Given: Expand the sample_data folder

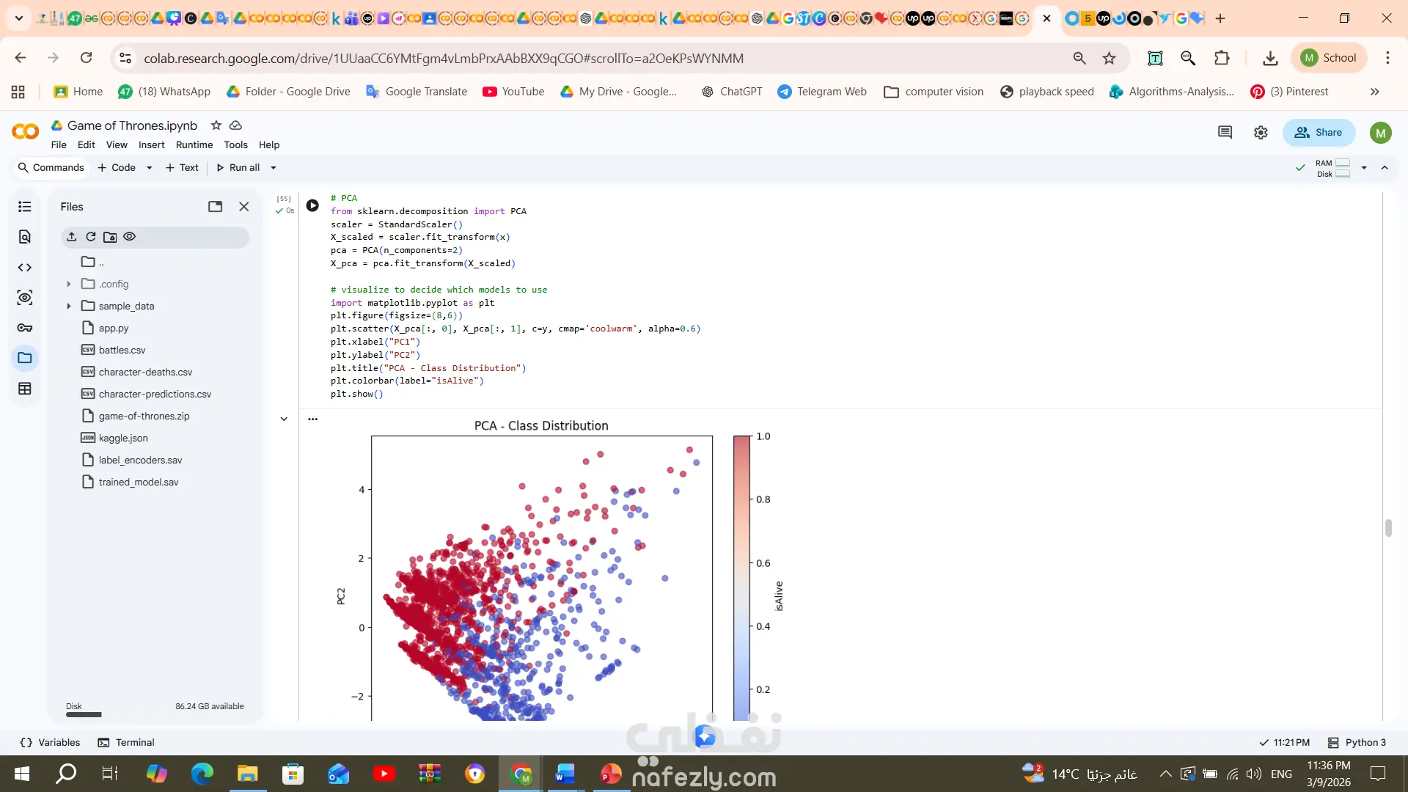Looking at the screenshot, I should tap(69, 306).
